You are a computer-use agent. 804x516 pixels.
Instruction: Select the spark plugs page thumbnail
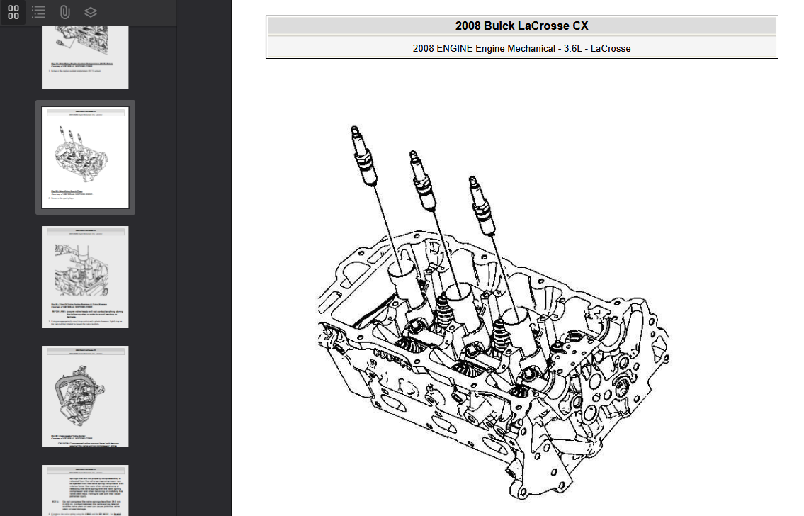[x=85, y=157]
